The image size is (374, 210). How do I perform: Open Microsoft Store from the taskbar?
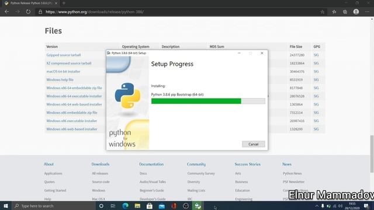[150, 206]
